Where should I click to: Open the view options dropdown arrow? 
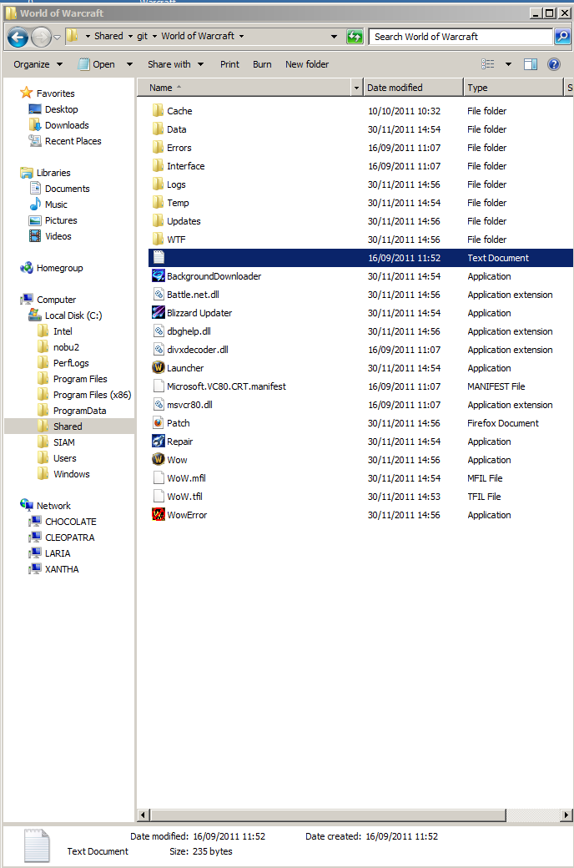coord(508,64)
